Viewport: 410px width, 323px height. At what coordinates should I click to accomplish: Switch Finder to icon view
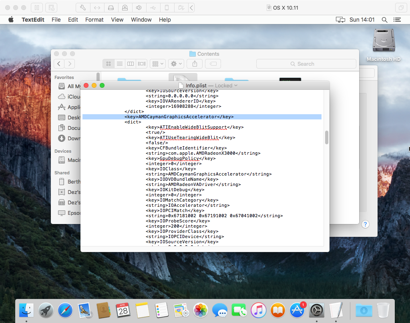click(x=109, y=64)
